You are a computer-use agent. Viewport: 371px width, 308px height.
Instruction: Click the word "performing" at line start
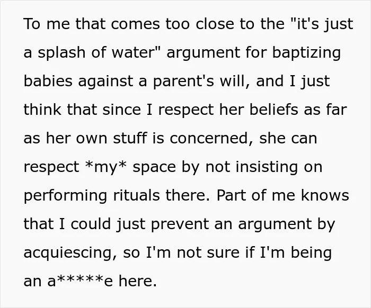pos(66,196)
